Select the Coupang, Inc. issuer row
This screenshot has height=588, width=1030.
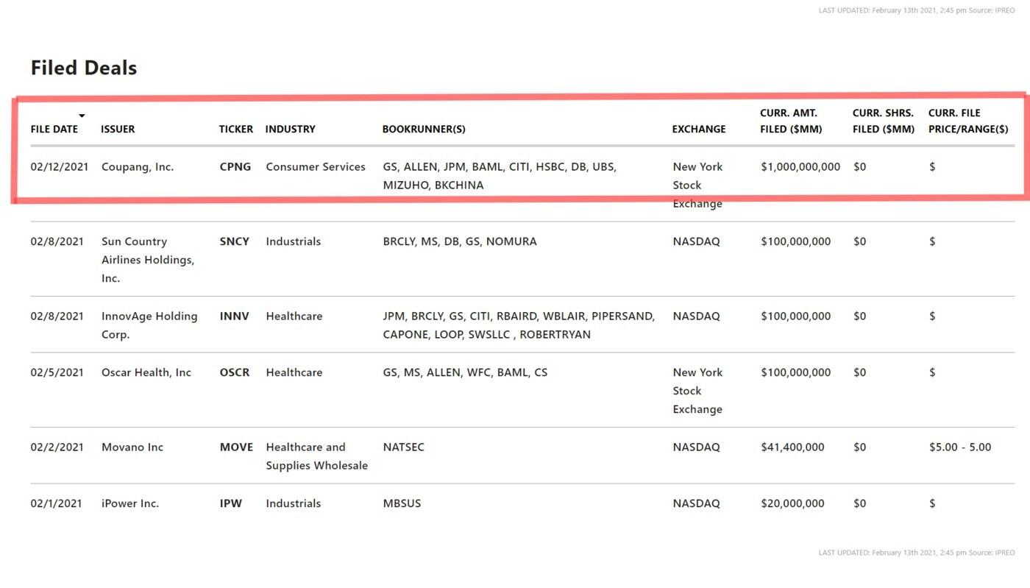[x=138, y=167]
